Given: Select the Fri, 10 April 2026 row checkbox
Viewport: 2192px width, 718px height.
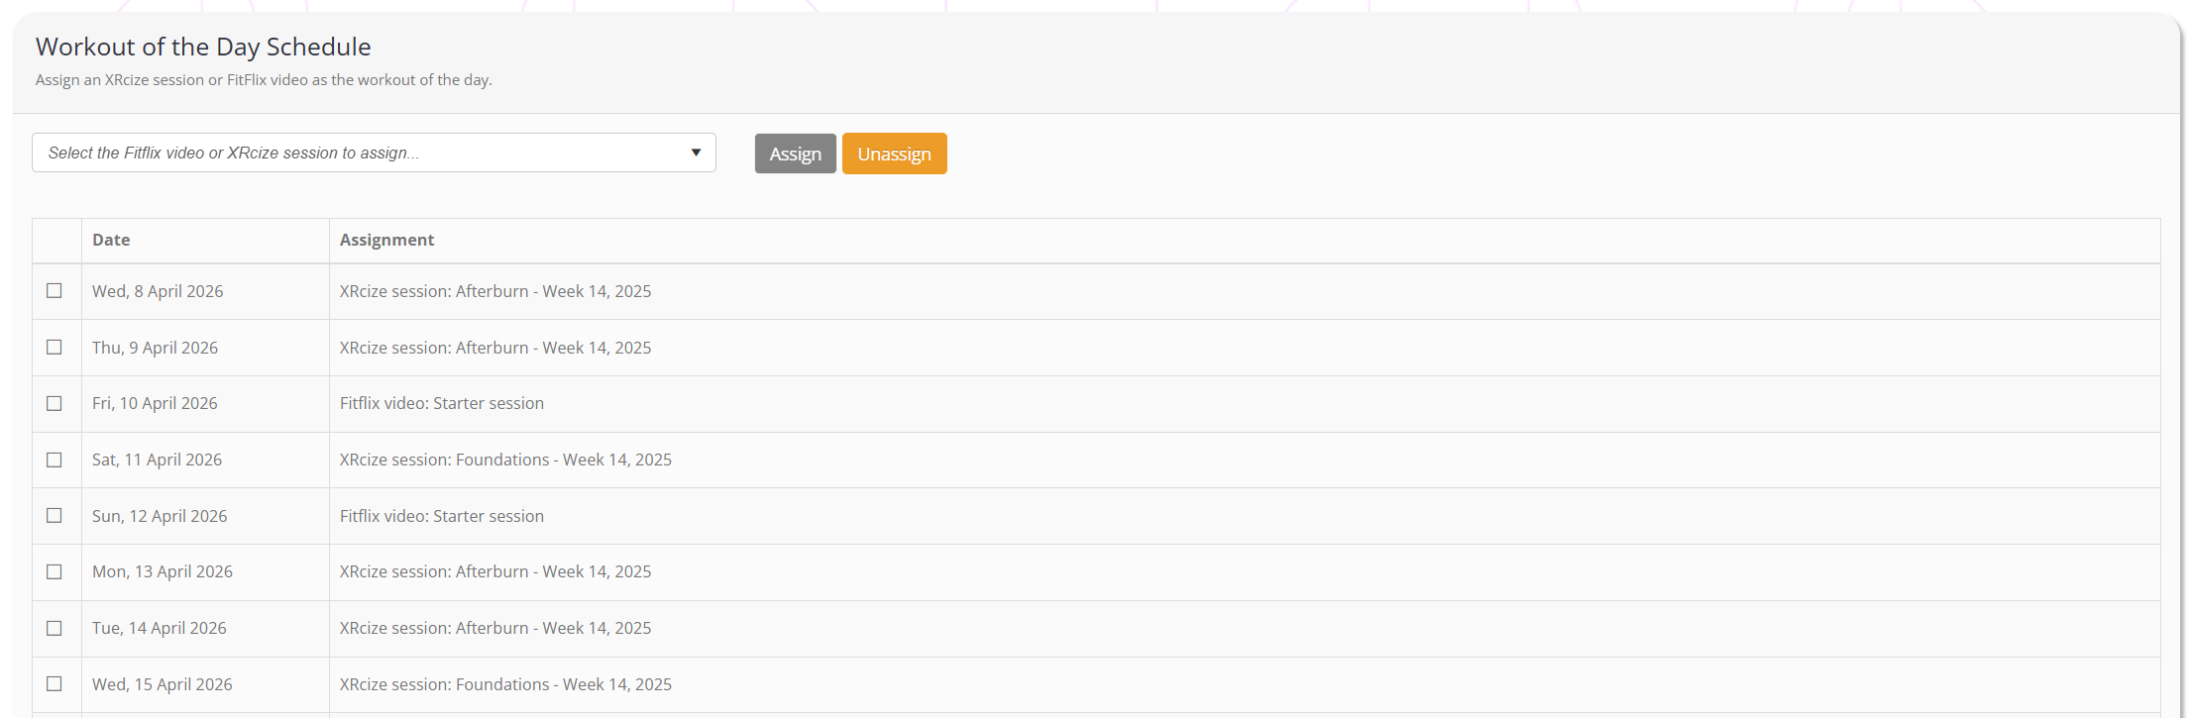Looking at the screenshot, I should [55, 404].
